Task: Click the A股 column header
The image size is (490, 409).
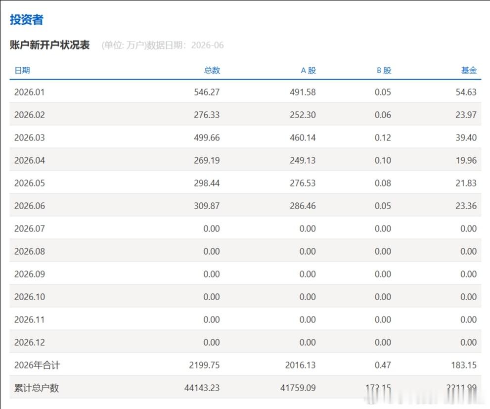Action: [308, 70]
